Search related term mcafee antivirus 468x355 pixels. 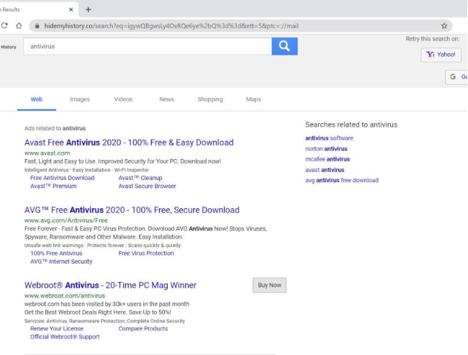(328, 159)
